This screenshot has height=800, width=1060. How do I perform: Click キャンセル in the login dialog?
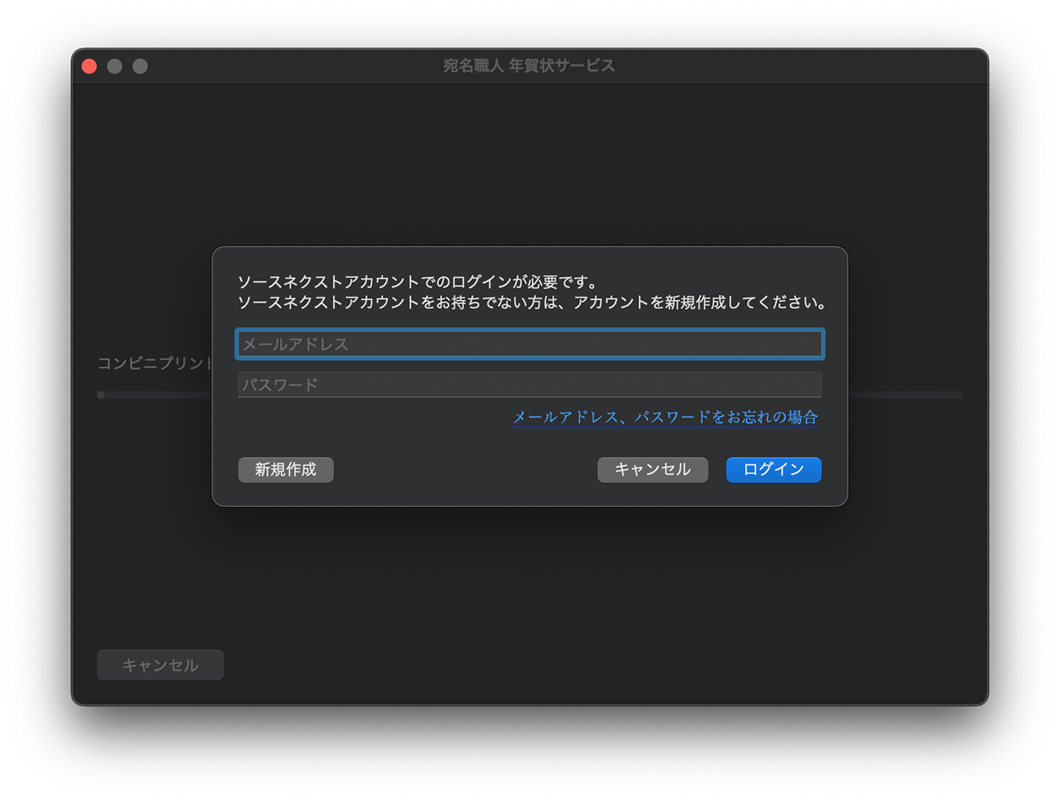652,470
